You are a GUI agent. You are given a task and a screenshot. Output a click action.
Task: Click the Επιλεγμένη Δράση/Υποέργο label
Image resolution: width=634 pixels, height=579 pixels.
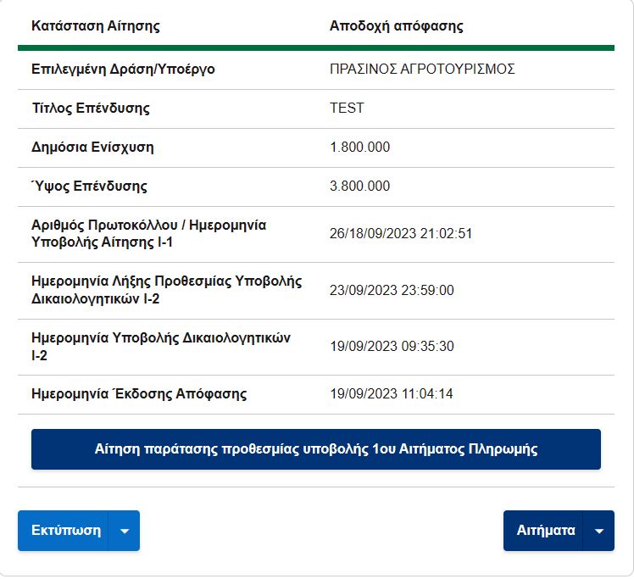123,70
